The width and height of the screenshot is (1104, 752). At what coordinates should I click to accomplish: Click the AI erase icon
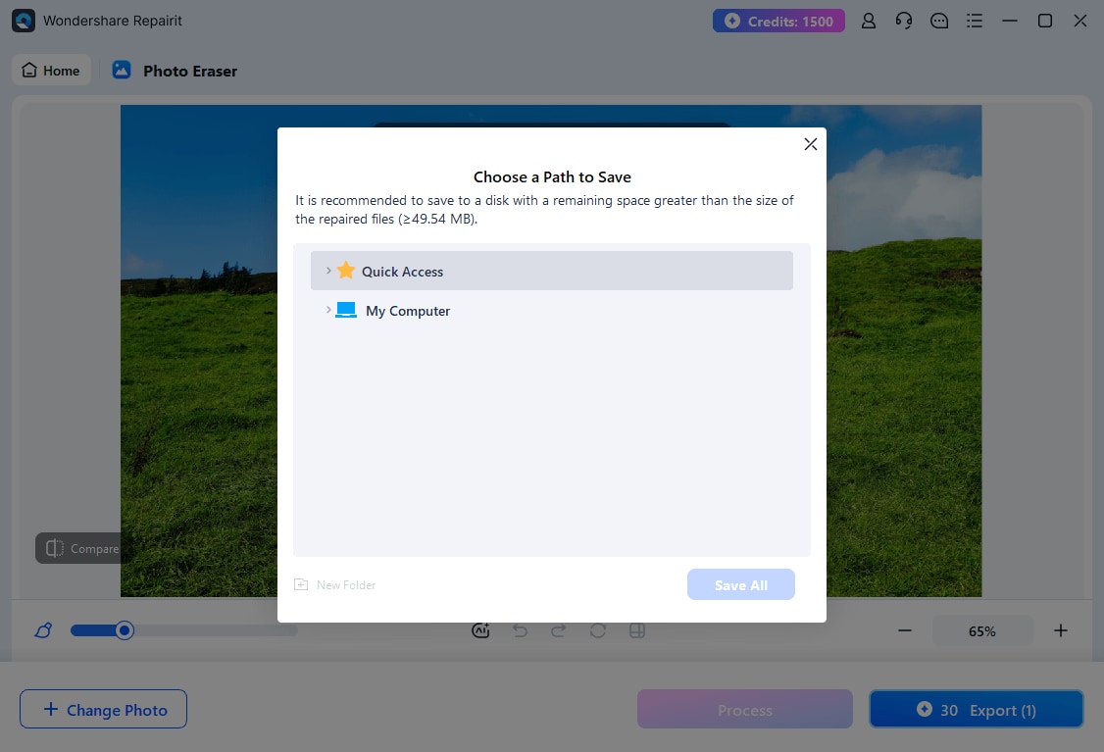coord(480,630)
